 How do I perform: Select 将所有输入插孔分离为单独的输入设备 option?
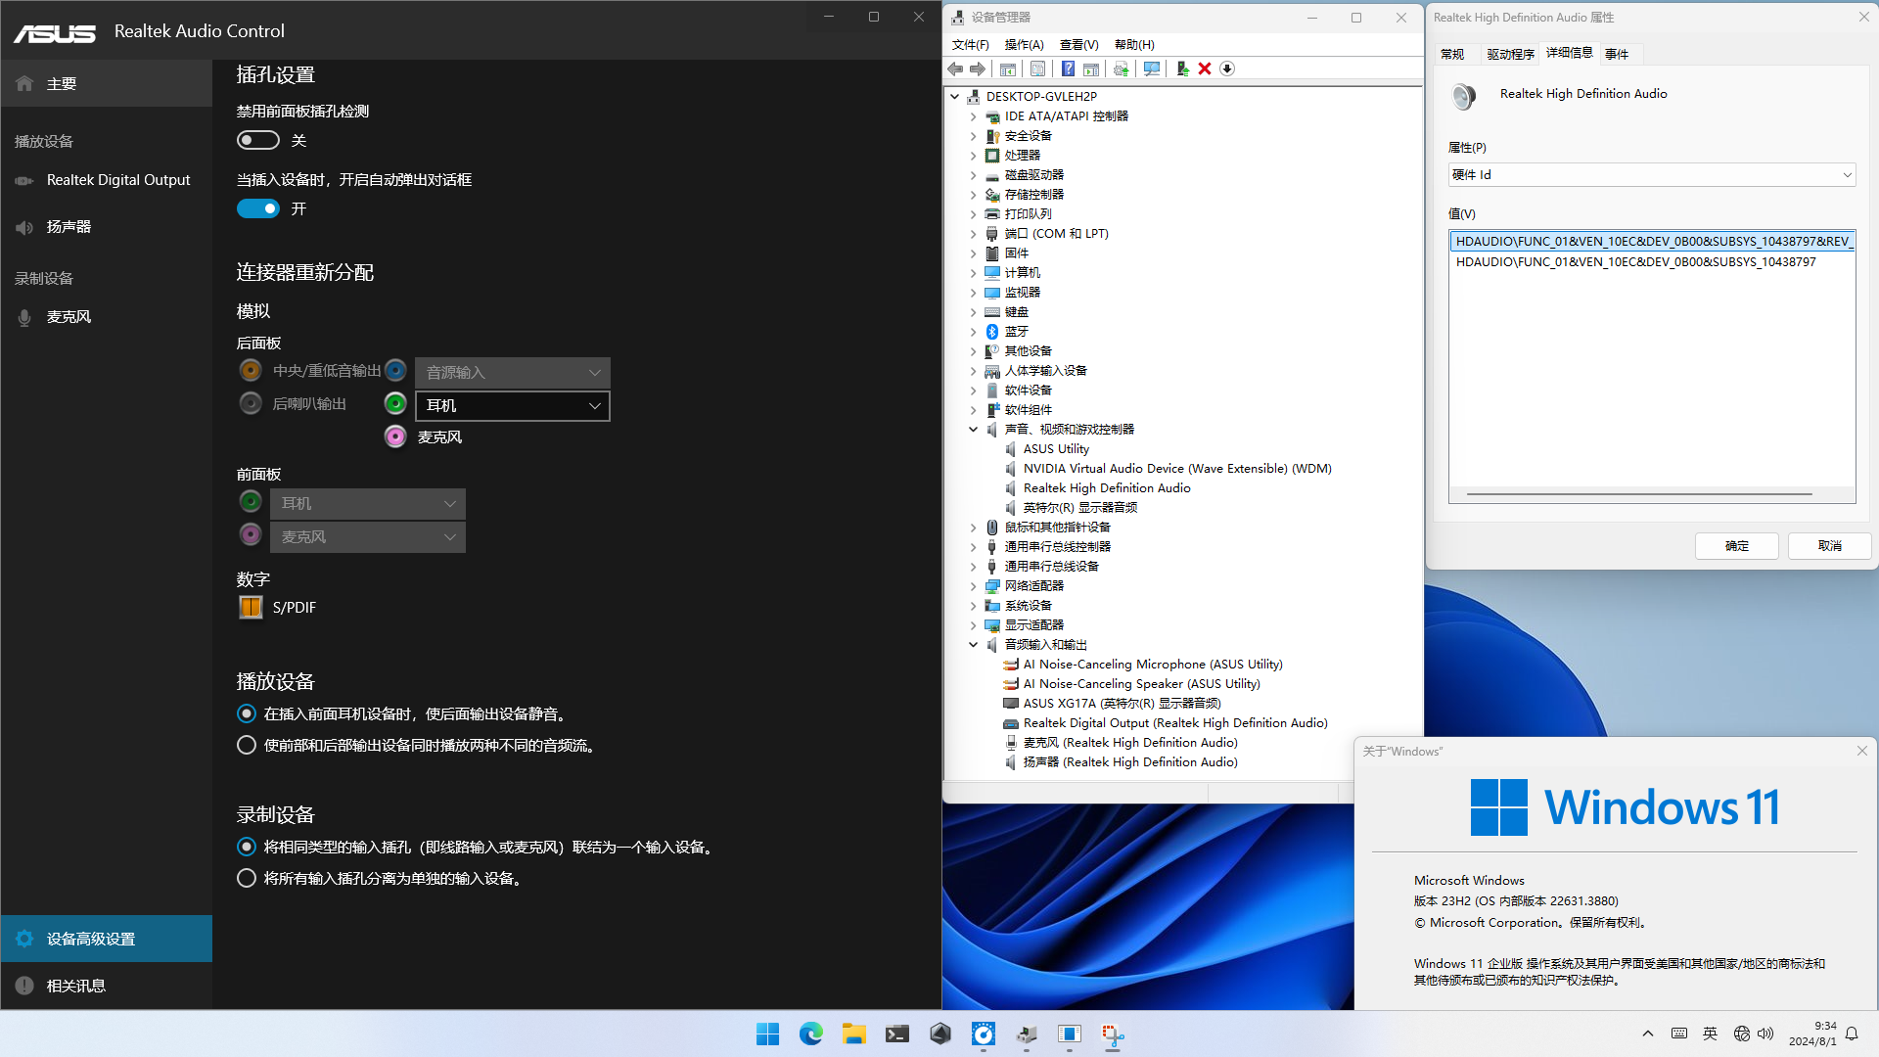tap(246, 878)
